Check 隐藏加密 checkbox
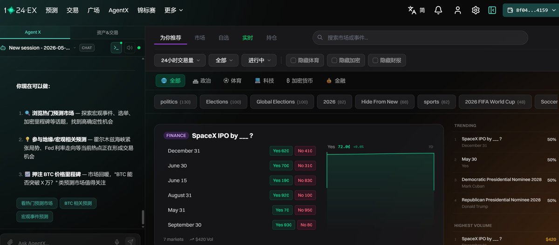This screenshot has height=245, width=559. coord(334,60)
